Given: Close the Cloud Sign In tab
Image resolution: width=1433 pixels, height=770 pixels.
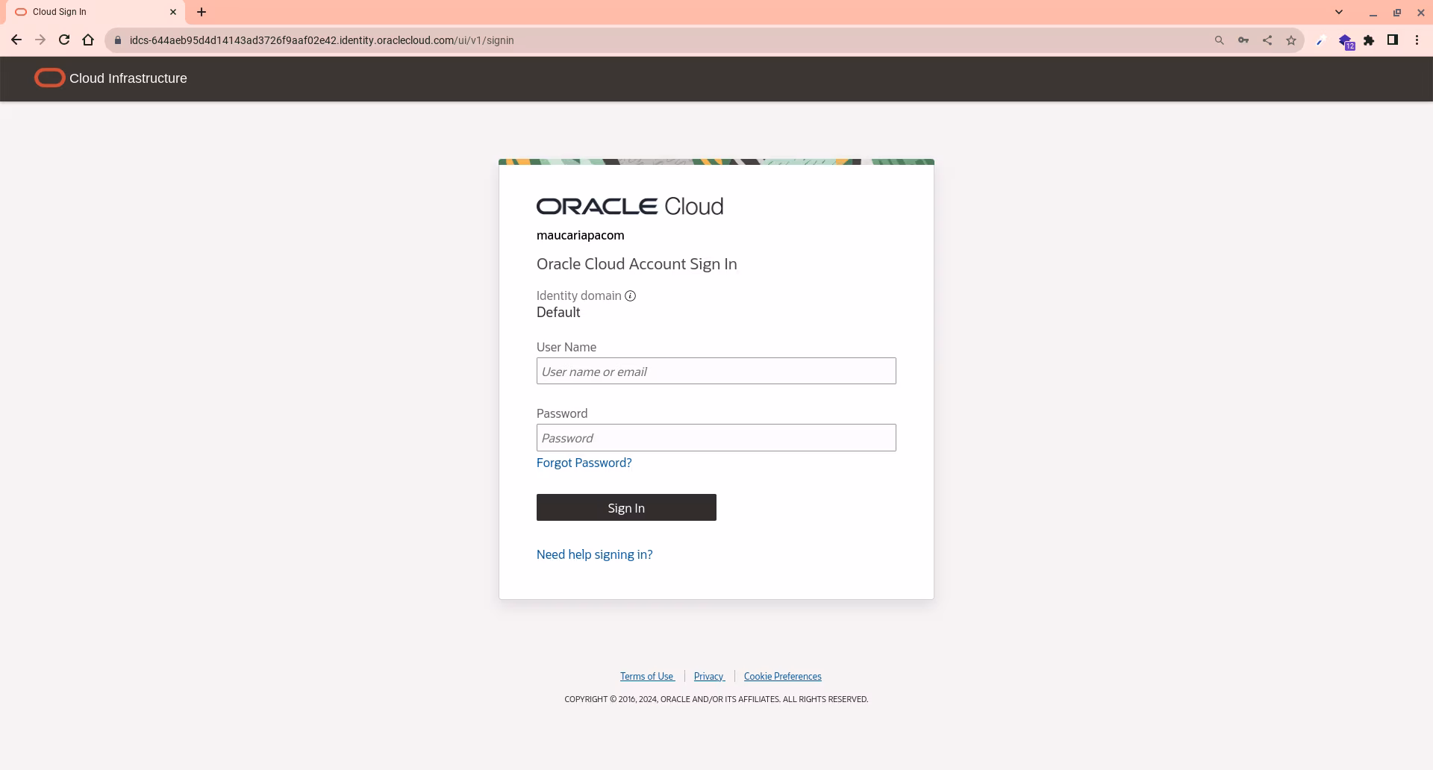Looking at the screenshot, I should (173, 12).
